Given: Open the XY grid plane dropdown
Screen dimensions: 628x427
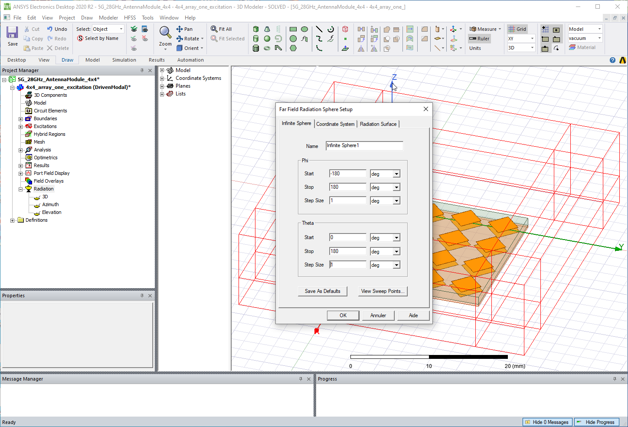Looking at the screenshot, I should [x=532, y=39].
